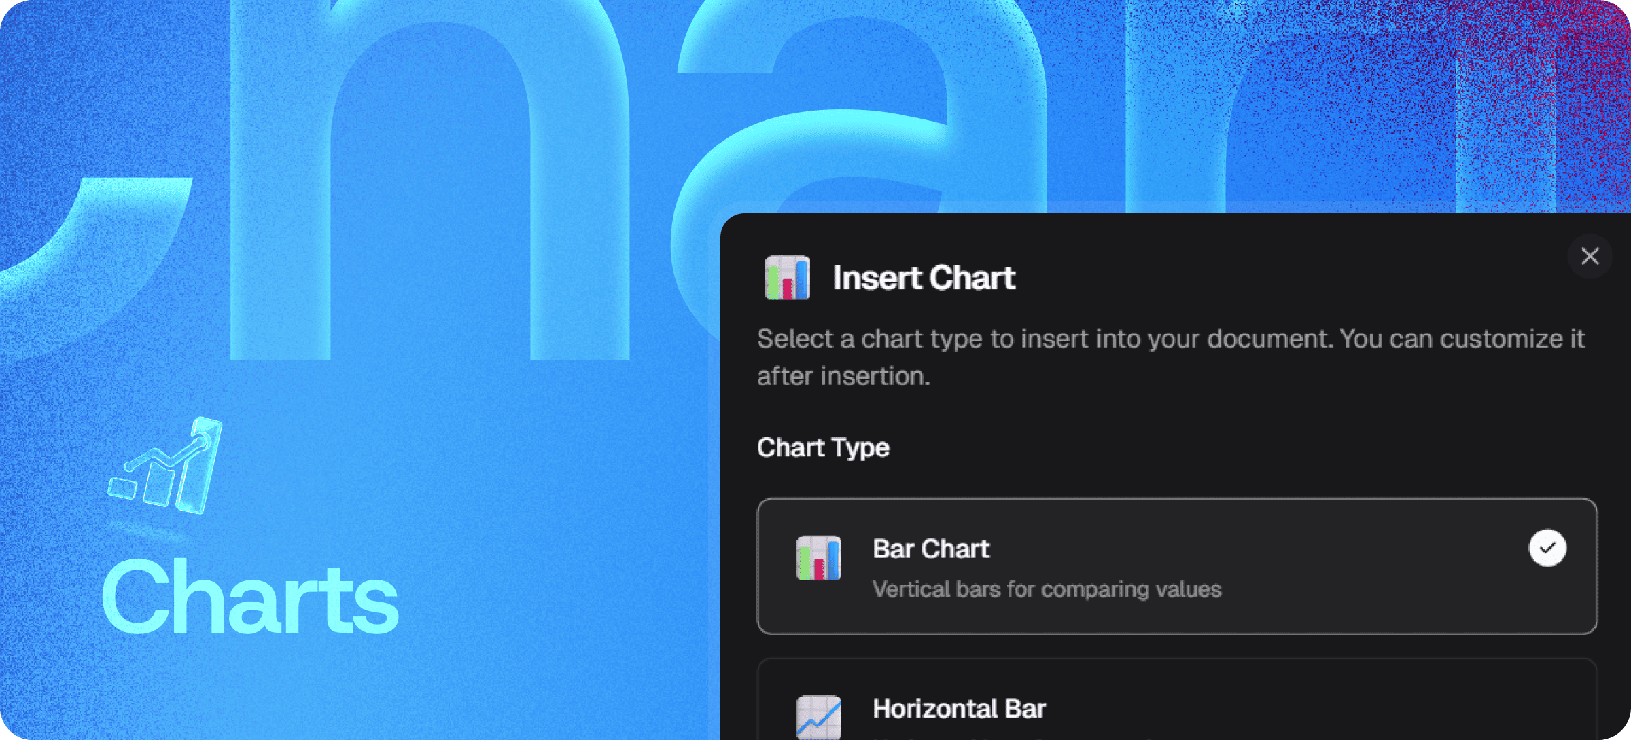Viewport: 1631px width, 740px height.
Task: Click the large Charts heading text
Action: 250,599
